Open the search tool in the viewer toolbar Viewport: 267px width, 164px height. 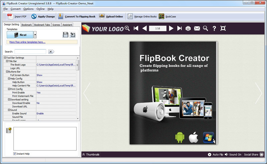(x=206, y=28)
